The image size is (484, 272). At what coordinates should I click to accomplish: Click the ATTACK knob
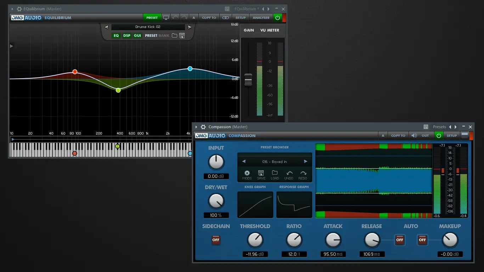pyautogui.click(x=333, y=240)
